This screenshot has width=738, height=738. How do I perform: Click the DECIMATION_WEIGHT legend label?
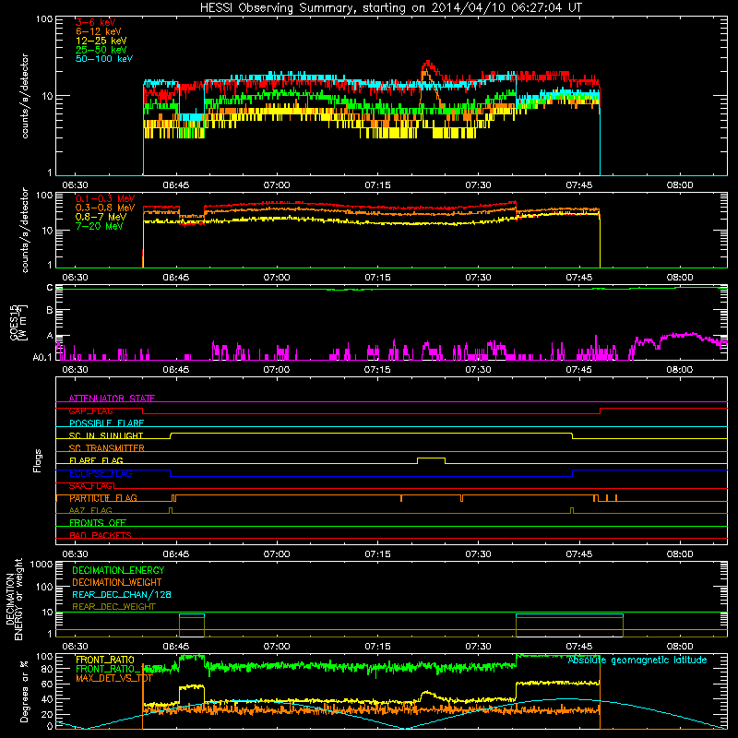(117, 582)
